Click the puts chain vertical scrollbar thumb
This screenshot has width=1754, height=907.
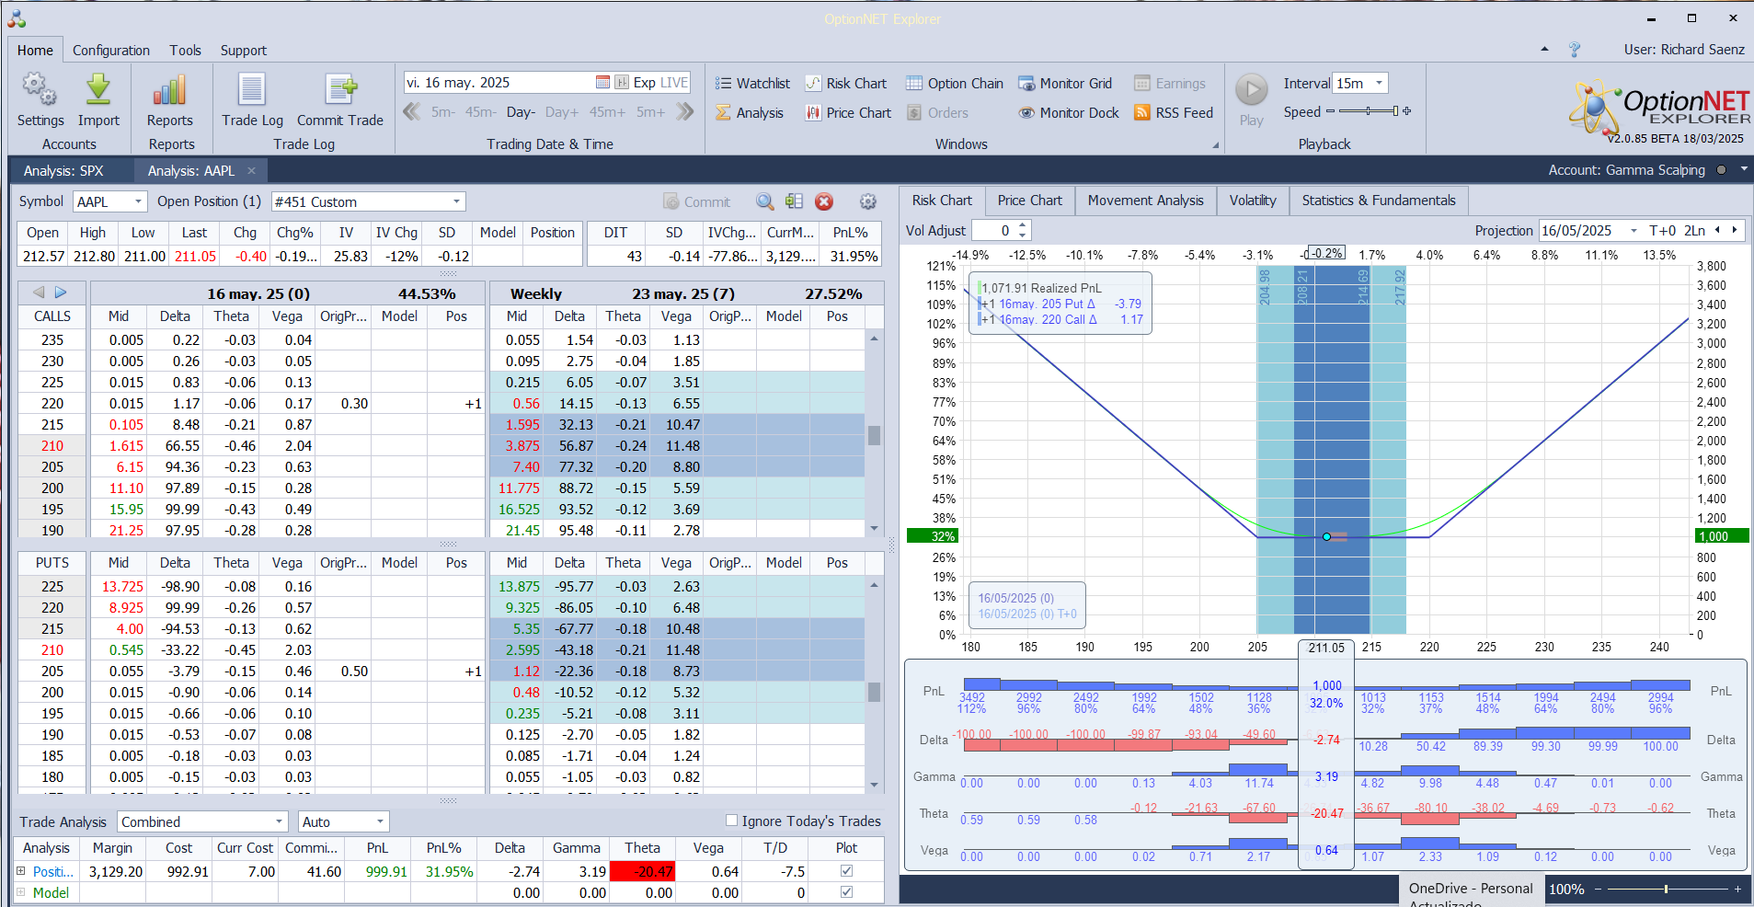(x=874, y=691)
